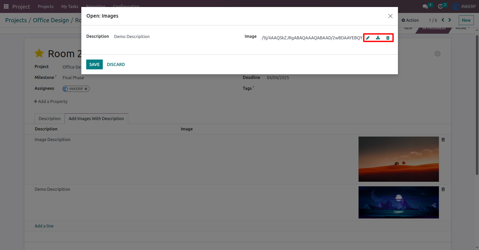Viewport: 479px width, 250px height.
Task: Select Add Images With Description tab
Action: pos(96,119)
